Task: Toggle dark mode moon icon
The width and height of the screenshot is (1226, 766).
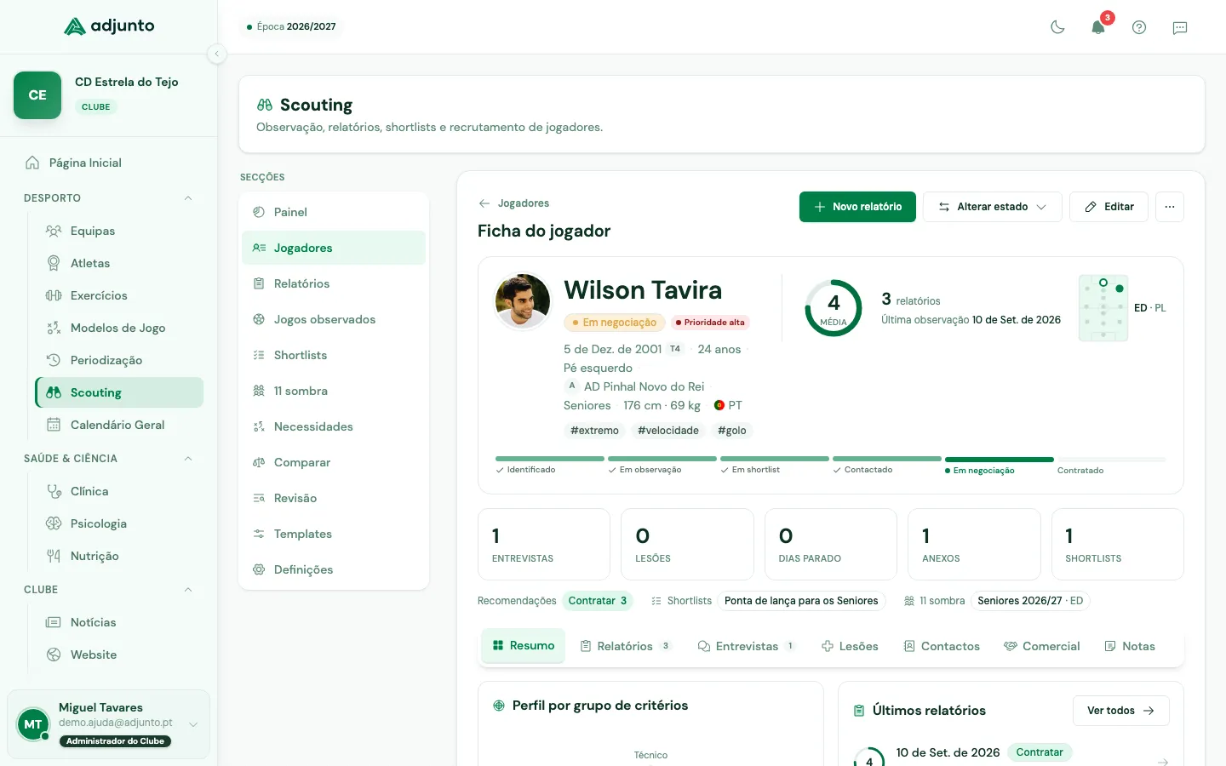Action: [1057, 27]
